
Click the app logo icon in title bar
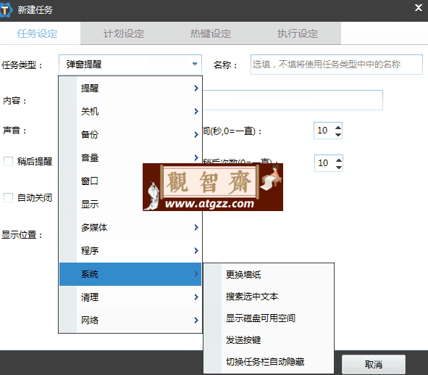[x=6, y=10]
